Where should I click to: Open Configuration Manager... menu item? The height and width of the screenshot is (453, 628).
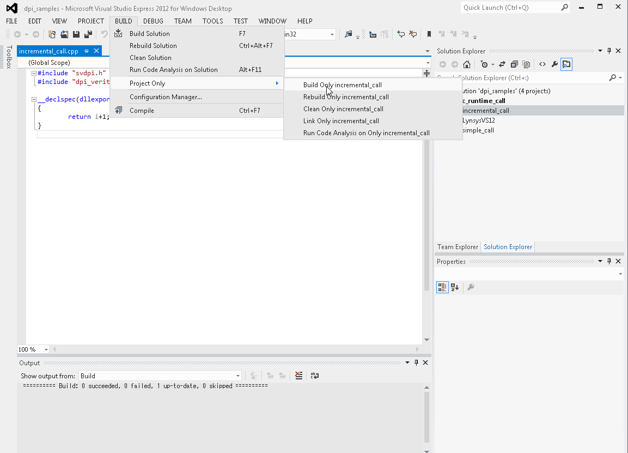[x=197, y=97]
